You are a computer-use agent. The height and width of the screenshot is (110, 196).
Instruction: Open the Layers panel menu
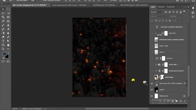188,7
